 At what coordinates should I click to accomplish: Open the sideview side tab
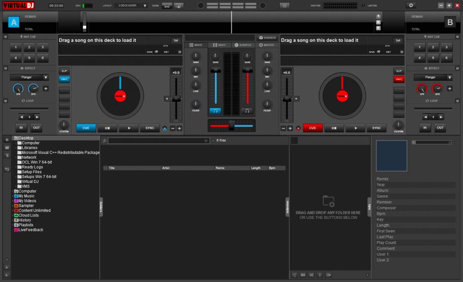pos(287,207)
